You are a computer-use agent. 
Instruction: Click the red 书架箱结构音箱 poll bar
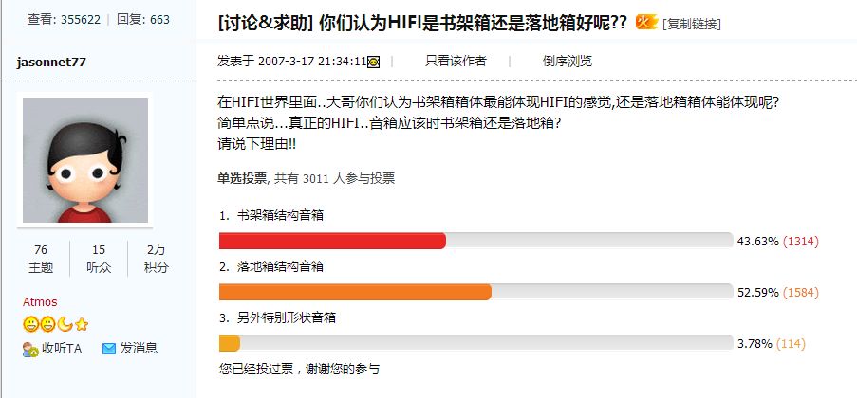332,241
